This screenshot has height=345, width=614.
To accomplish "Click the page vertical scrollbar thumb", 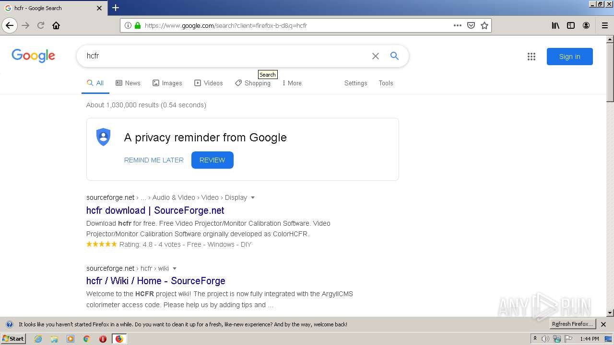I will [x=610, y=73].
